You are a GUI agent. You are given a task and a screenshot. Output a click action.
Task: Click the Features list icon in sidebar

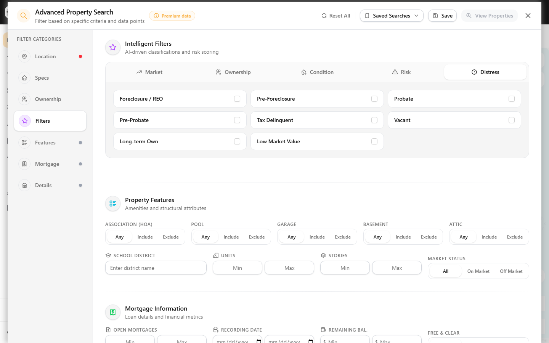coord(24,143)
